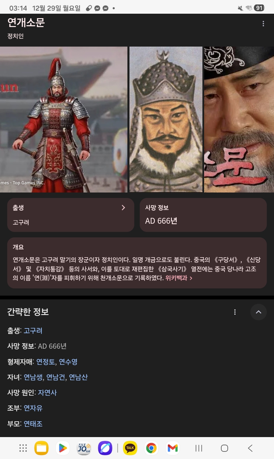Collapse the 간략한 정보 section with the up chevron
The width and height of the screenshot is (274, 459).
point(259,312)
